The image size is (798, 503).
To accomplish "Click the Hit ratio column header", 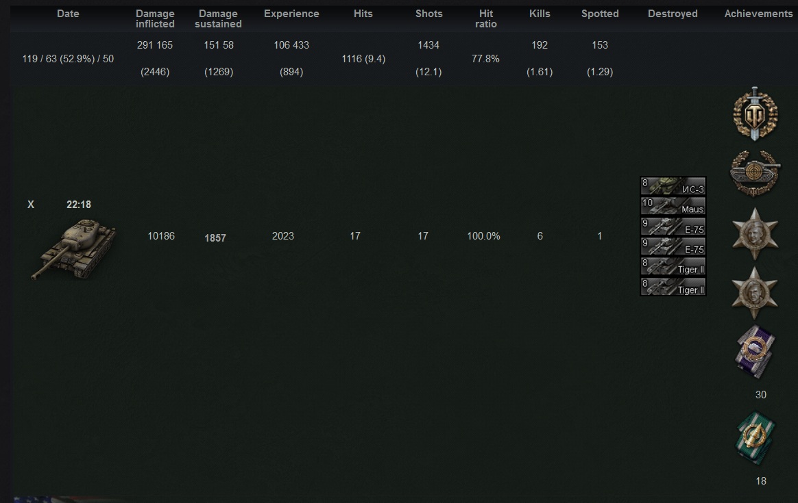I will pyautogui.click(x=486, y=18).
